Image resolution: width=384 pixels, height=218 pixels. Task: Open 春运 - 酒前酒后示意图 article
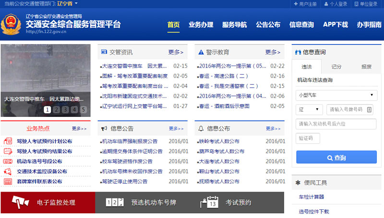[x=224, y=106]
